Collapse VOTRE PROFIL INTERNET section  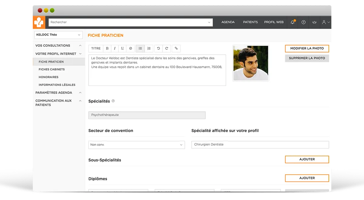pos(58,54)
